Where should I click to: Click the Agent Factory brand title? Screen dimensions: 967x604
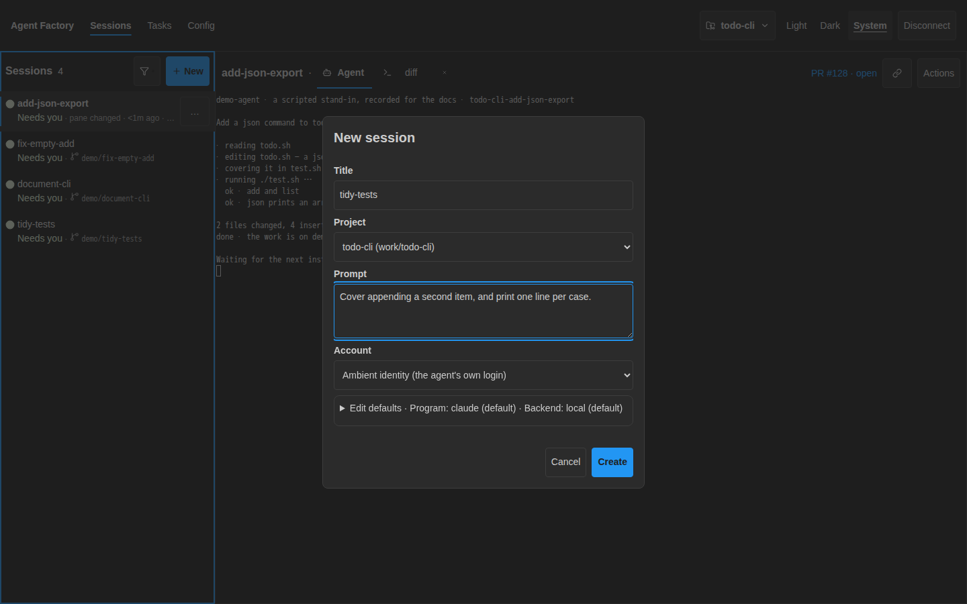point(42,26)
